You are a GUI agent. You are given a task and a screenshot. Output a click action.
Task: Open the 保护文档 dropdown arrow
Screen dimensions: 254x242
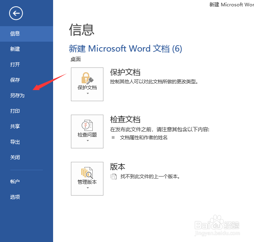pos(88,93)
